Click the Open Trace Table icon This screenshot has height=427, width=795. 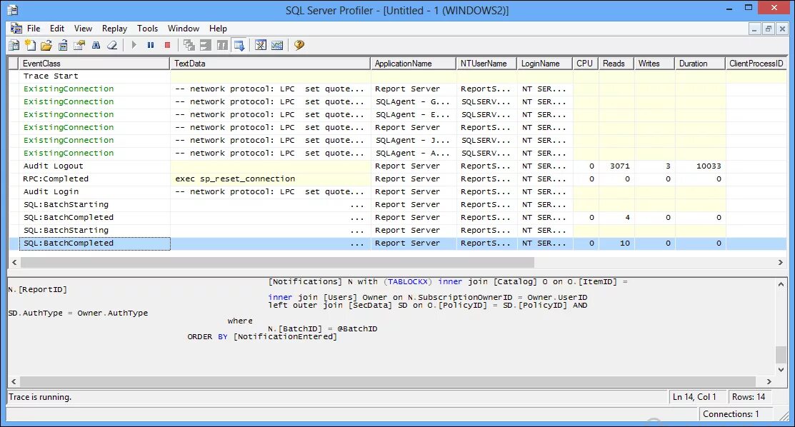point(63,45)
